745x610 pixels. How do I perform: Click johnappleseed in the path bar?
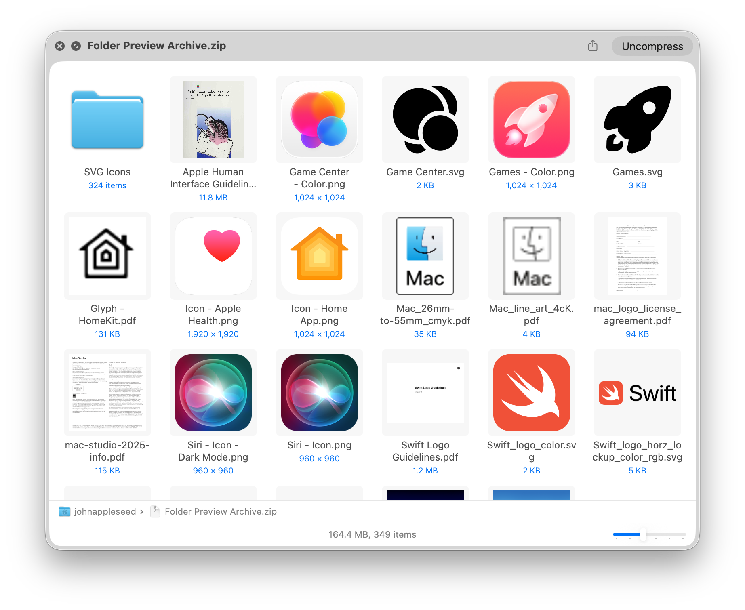click(105, 511)
